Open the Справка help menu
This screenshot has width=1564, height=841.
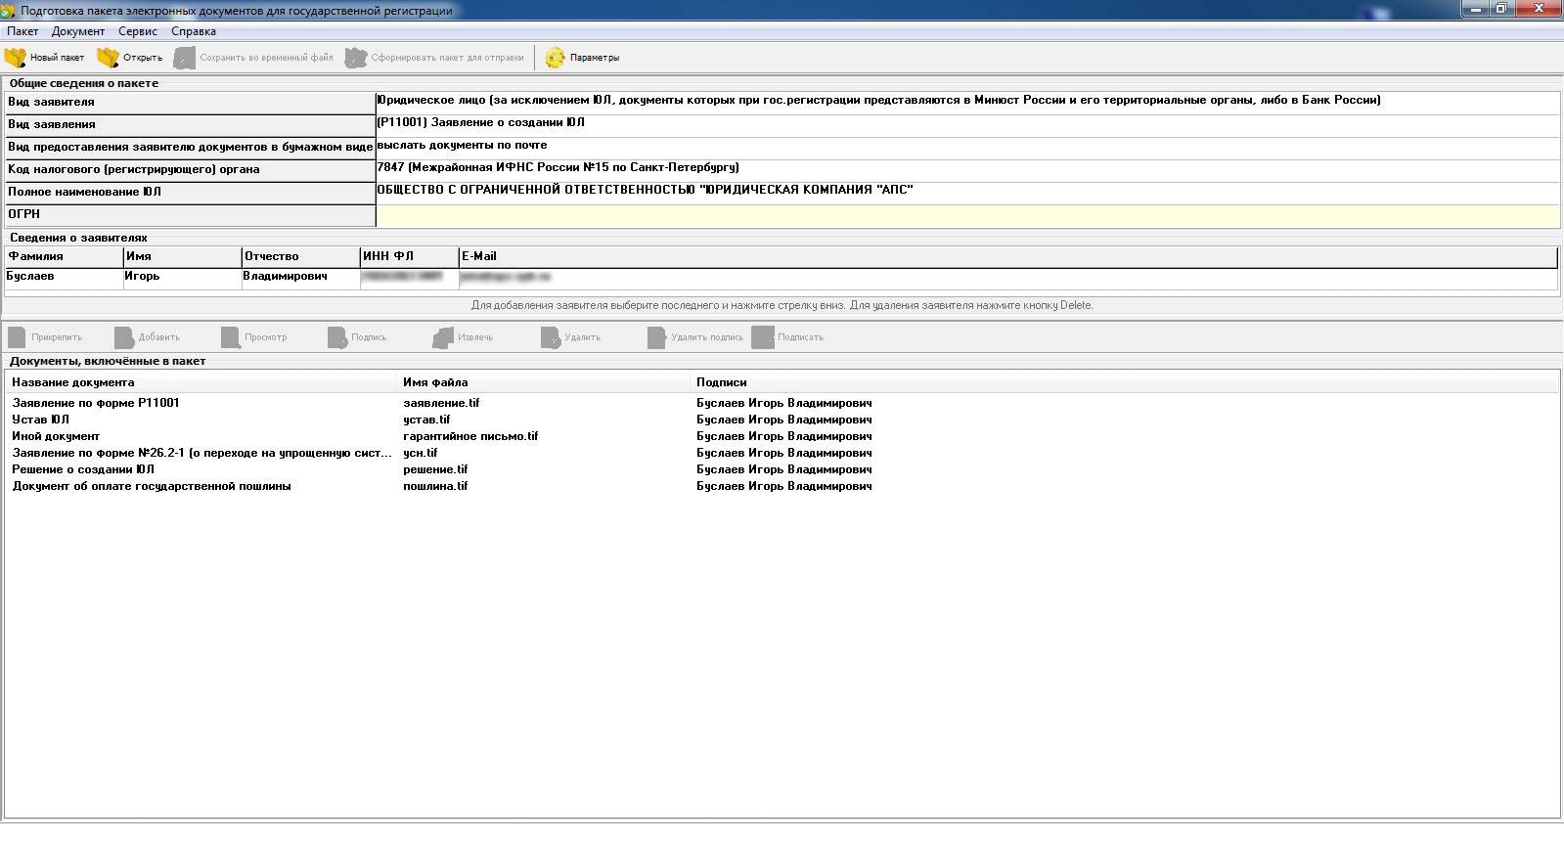pos(193,31)
